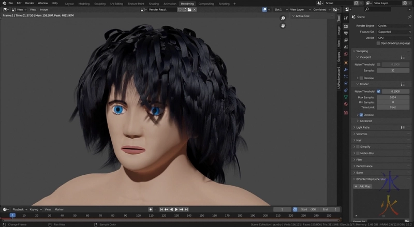Enable the Viewport Denoise checkbox
Viewport: 414px width, 227px height.
pos(361,78)
